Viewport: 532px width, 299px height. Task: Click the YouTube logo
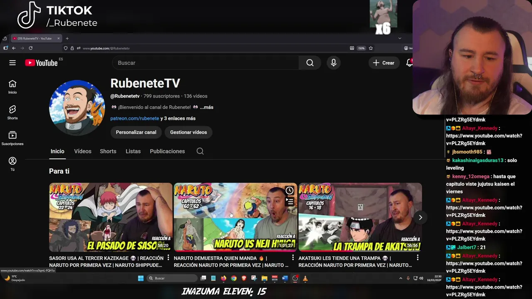41,63
